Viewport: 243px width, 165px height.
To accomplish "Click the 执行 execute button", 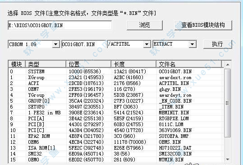I will pos(217,44).
